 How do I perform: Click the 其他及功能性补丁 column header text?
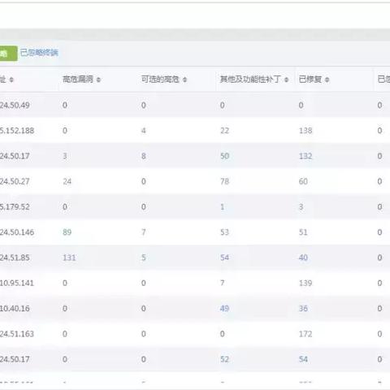[250, 79]
